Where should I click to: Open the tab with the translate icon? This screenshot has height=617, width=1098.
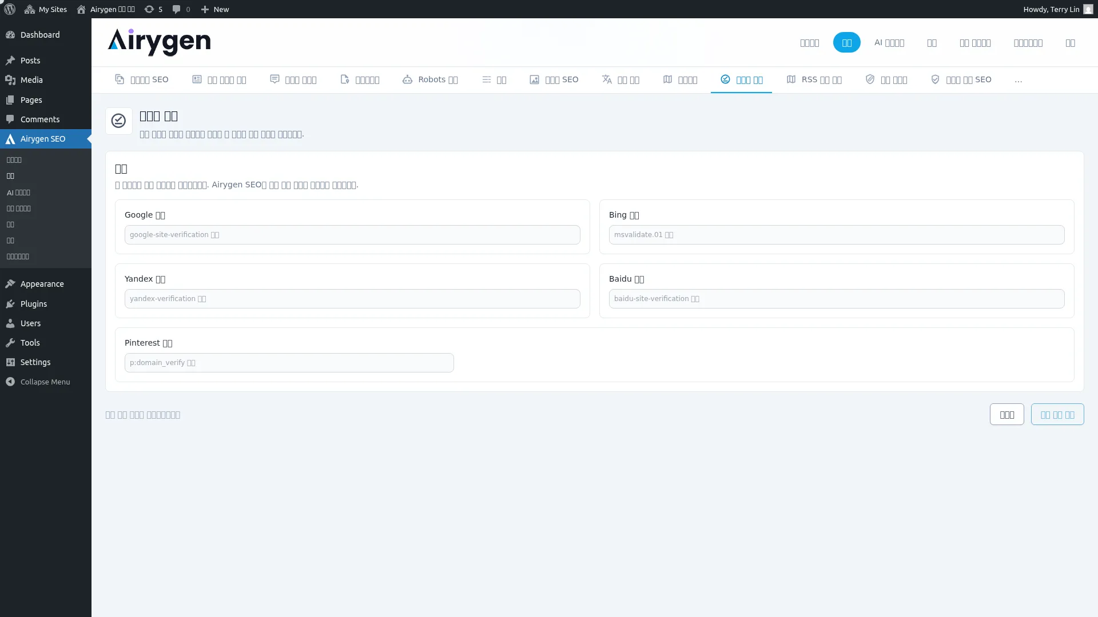[620, 80]
